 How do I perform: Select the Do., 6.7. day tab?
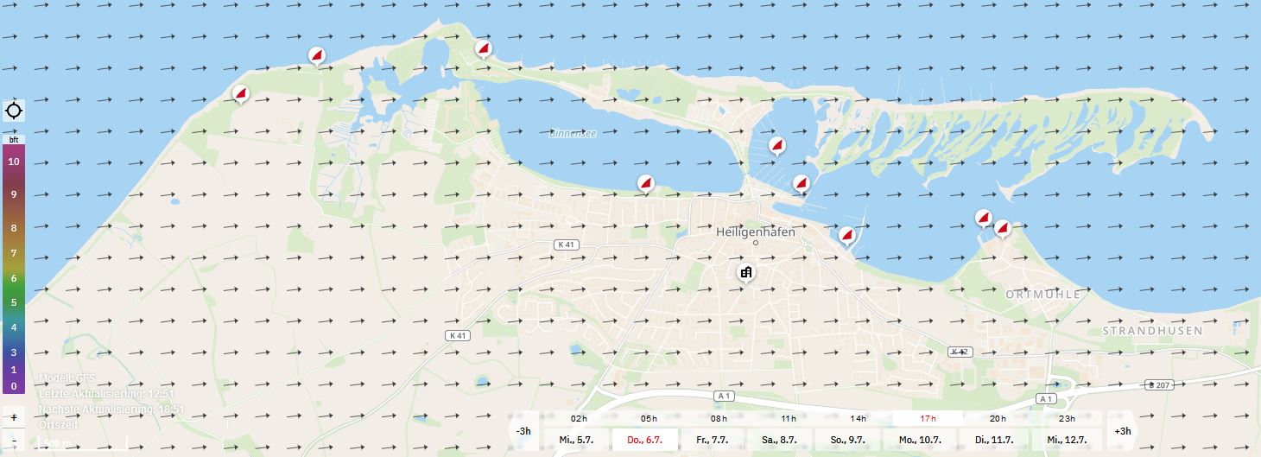point(646,440)
